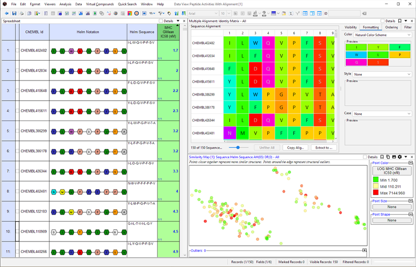Collapse the Point Size section
This screenshot has height=267, width=416.
[x=410, y=201]
